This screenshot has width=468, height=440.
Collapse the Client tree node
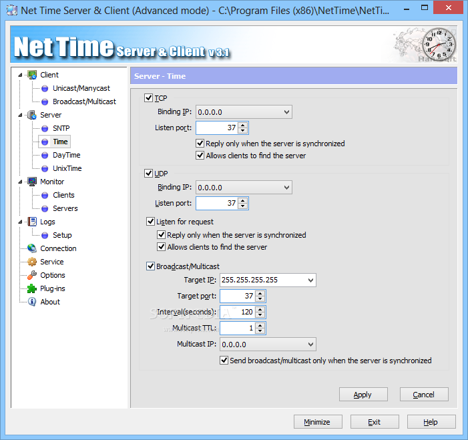click(20, 75)
